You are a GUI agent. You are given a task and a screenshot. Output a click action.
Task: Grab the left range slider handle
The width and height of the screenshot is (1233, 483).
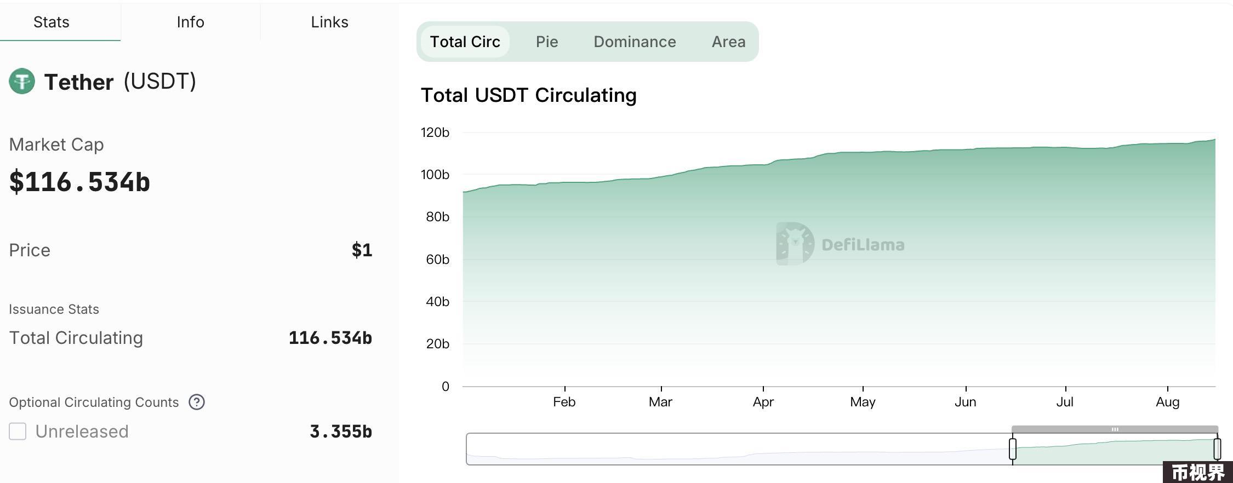[1013, 449]
